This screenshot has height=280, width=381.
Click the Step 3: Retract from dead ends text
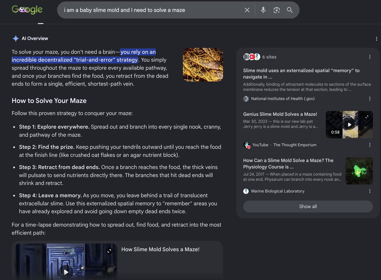59,167
